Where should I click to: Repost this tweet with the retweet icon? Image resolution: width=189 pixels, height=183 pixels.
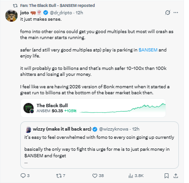click(x=58, y=176)
